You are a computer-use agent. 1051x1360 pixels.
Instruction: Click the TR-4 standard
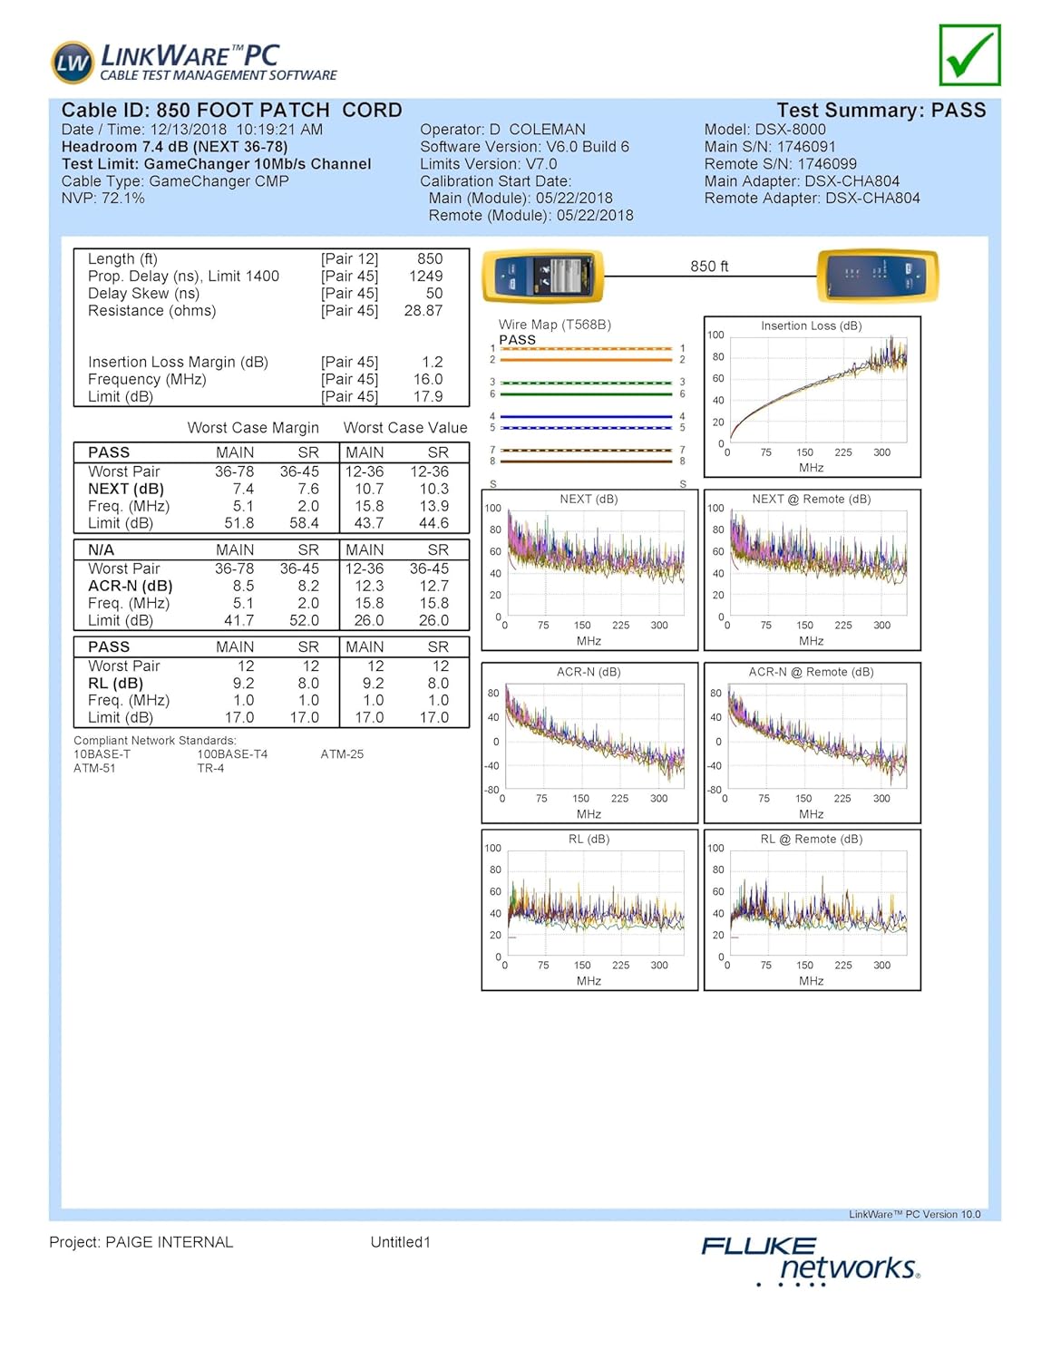pos(210,769)
